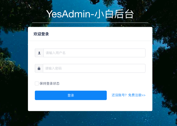Click the padlock icon beside password
The height and width of the screenshot is (126, 177).
tap(39, 68)
